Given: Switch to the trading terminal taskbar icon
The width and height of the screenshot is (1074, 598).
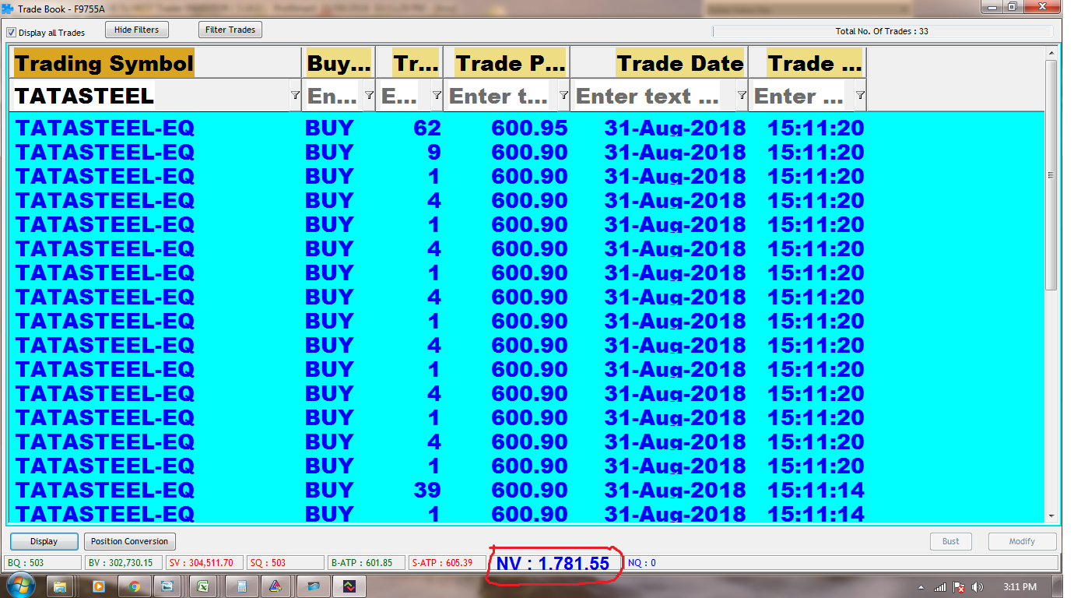Looking at the screenshot, I should 349,586.
